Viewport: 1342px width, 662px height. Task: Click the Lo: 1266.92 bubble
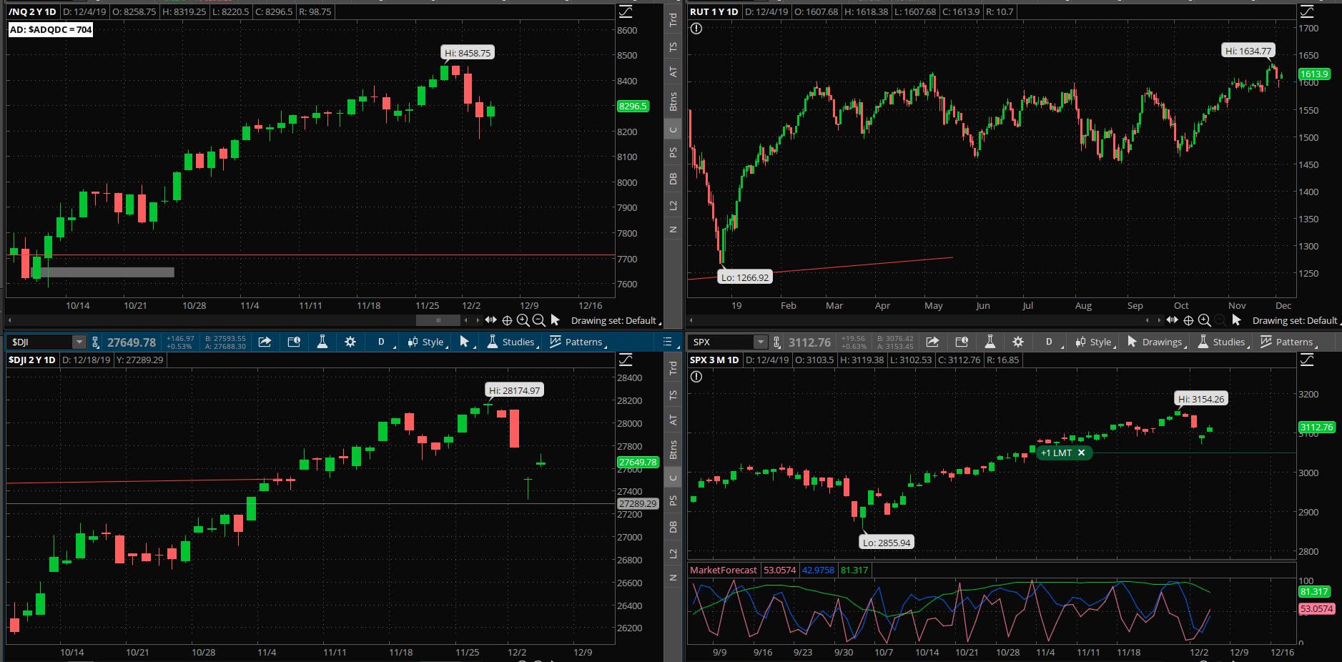745,277
